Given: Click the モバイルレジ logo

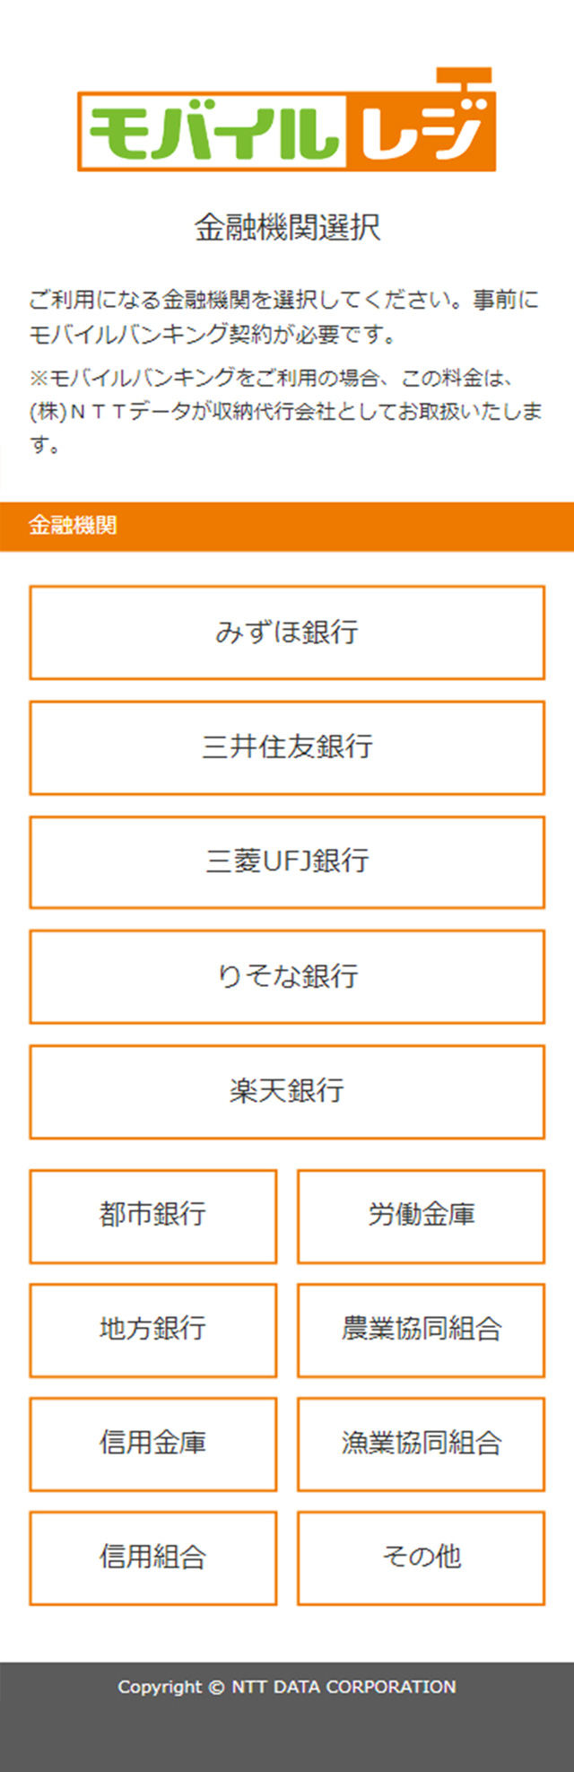Looking at the screenshot, I should pyautogui.click(x=287, y=119).
